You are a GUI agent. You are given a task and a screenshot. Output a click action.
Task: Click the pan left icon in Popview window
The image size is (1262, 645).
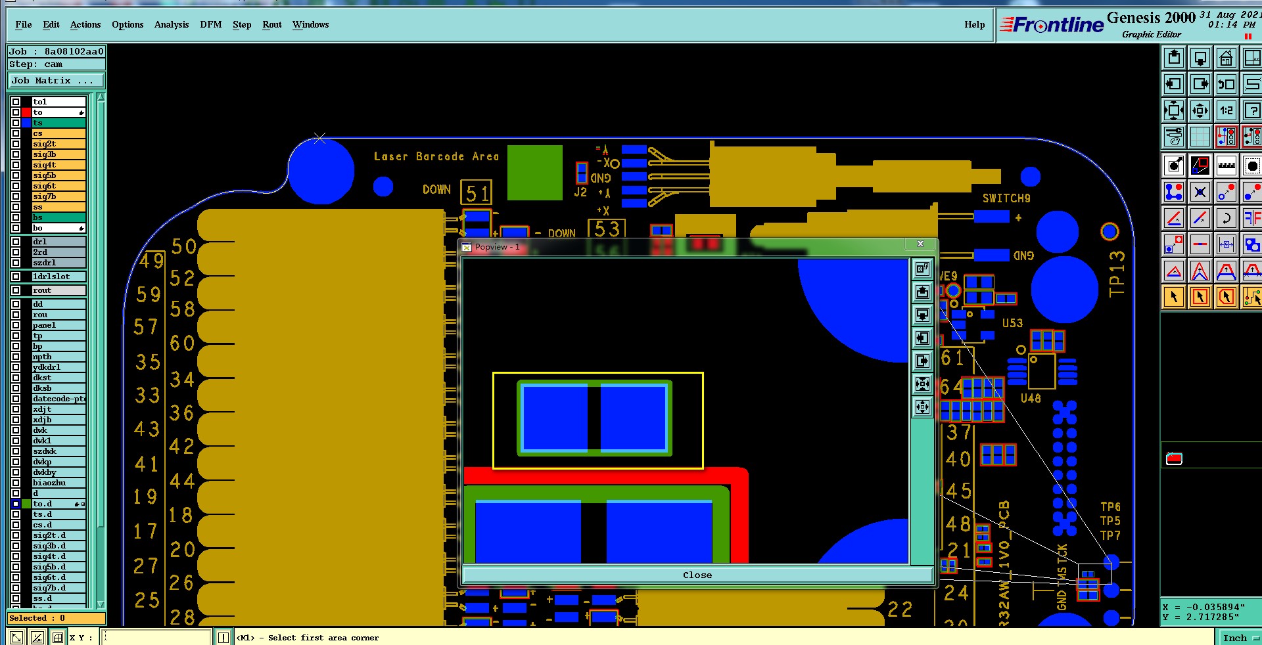pyautogui.click(x=923, y=338)
